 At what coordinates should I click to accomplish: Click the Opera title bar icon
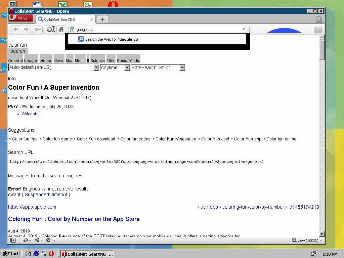11,11
